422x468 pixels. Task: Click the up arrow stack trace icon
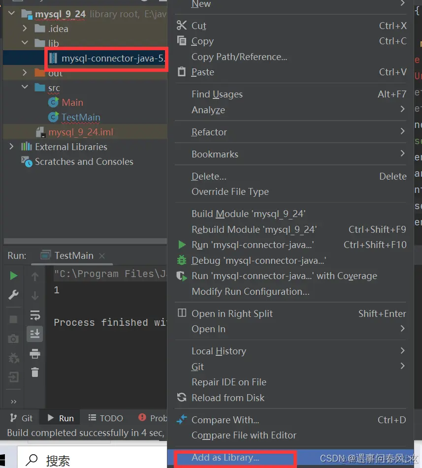pos(35,277)
